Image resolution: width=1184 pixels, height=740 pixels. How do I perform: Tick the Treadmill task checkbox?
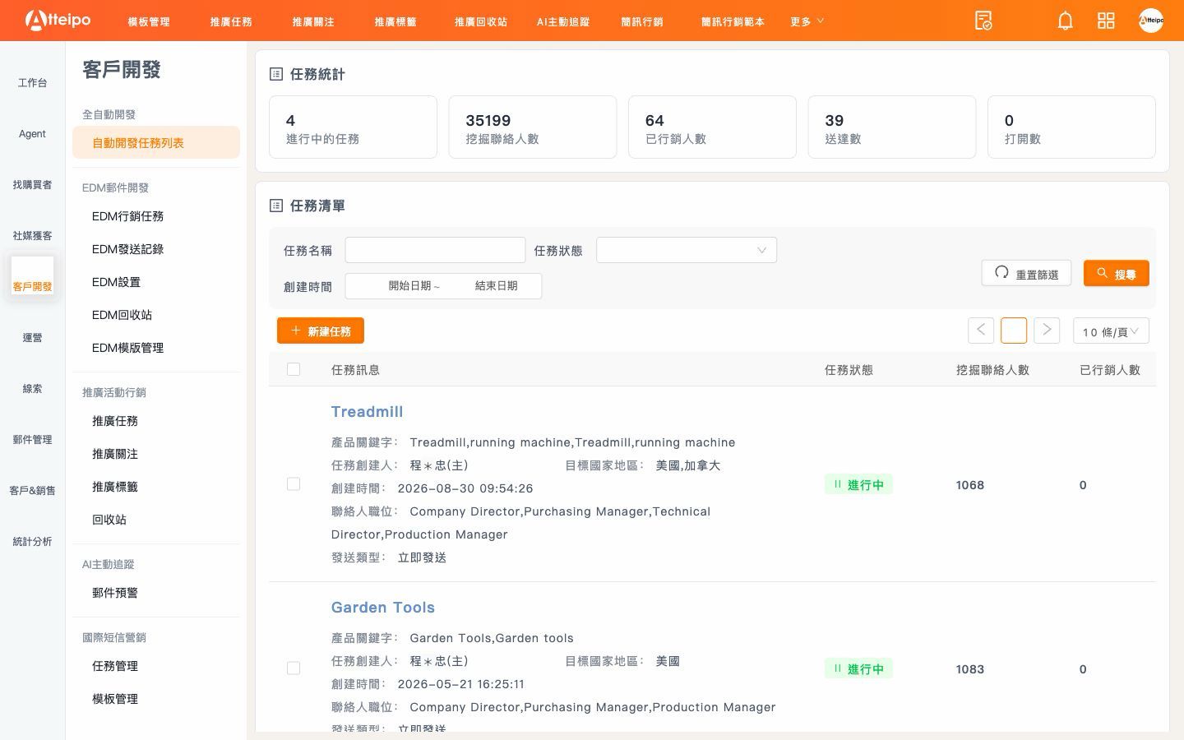point(294,484)
